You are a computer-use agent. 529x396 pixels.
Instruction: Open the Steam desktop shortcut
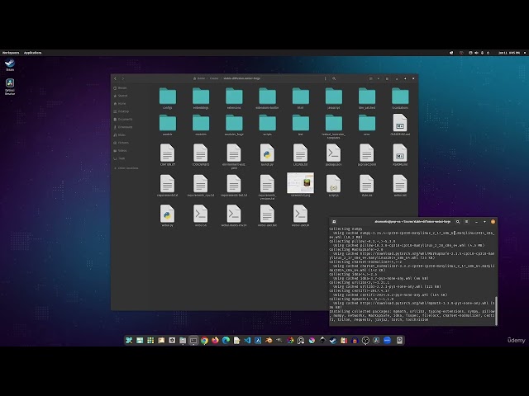coord(10,64)
